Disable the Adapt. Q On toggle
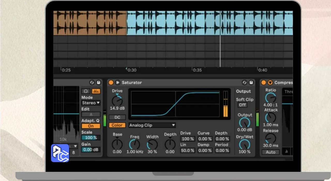The height and width of the screenshot is (181, 331). (91, 126)
